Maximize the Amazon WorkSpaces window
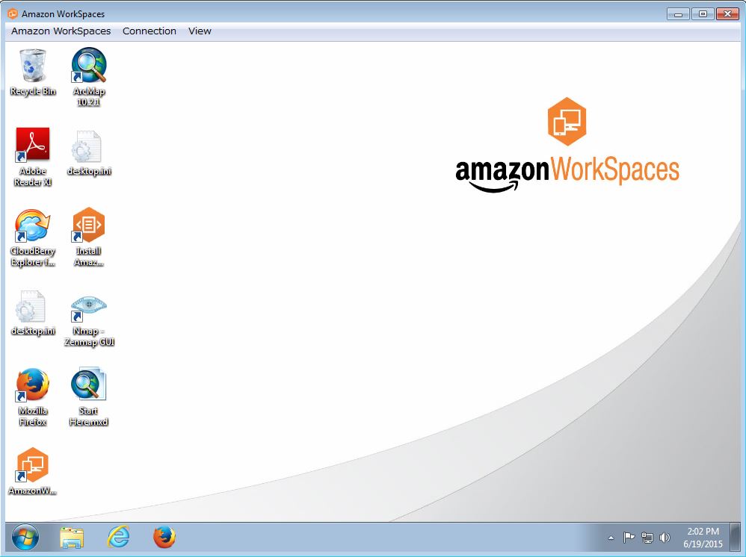The image size is (746, 557). pyautogui.click(x=703, y=14)
